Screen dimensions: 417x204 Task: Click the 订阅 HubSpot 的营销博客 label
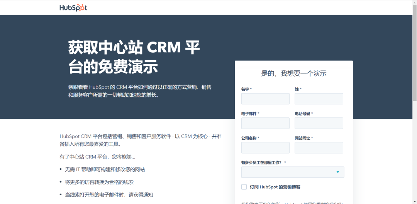pyautogui.click(x=275, y=187)
